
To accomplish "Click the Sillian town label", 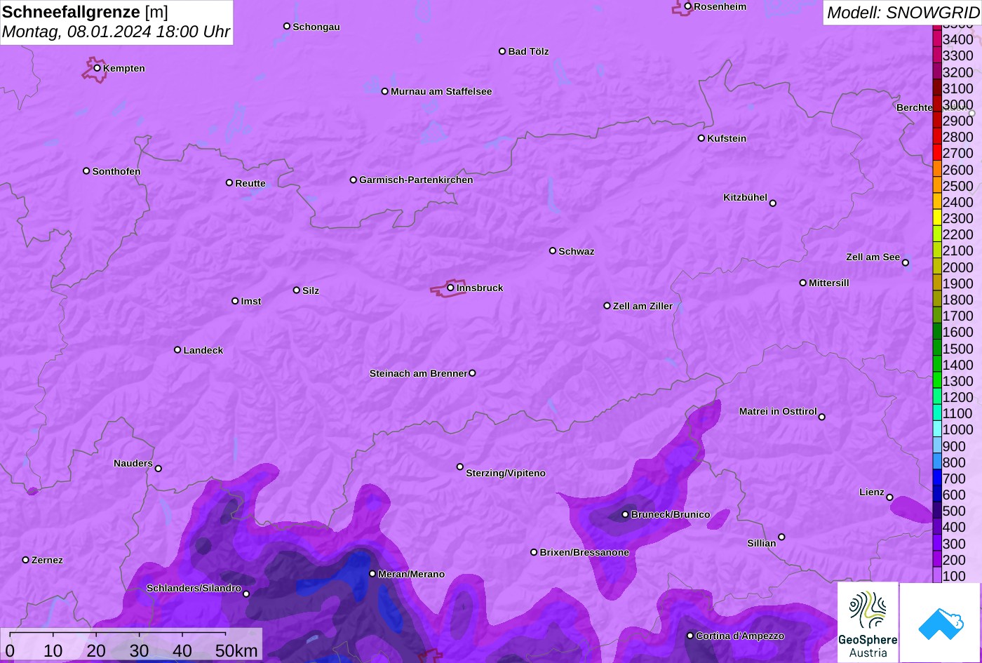I will pyautogui.click(x=762, y=543).
